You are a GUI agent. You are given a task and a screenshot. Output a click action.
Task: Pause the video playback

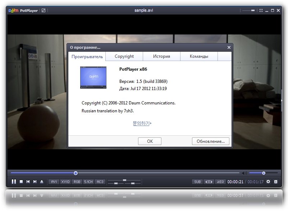pos(14,182)
